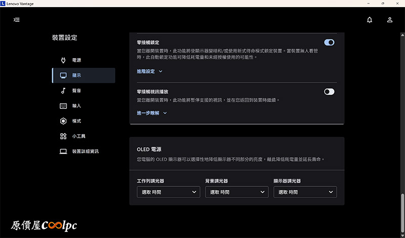Click the 小工具 widgets icon

pyautogui.click(x=63, y=136)
